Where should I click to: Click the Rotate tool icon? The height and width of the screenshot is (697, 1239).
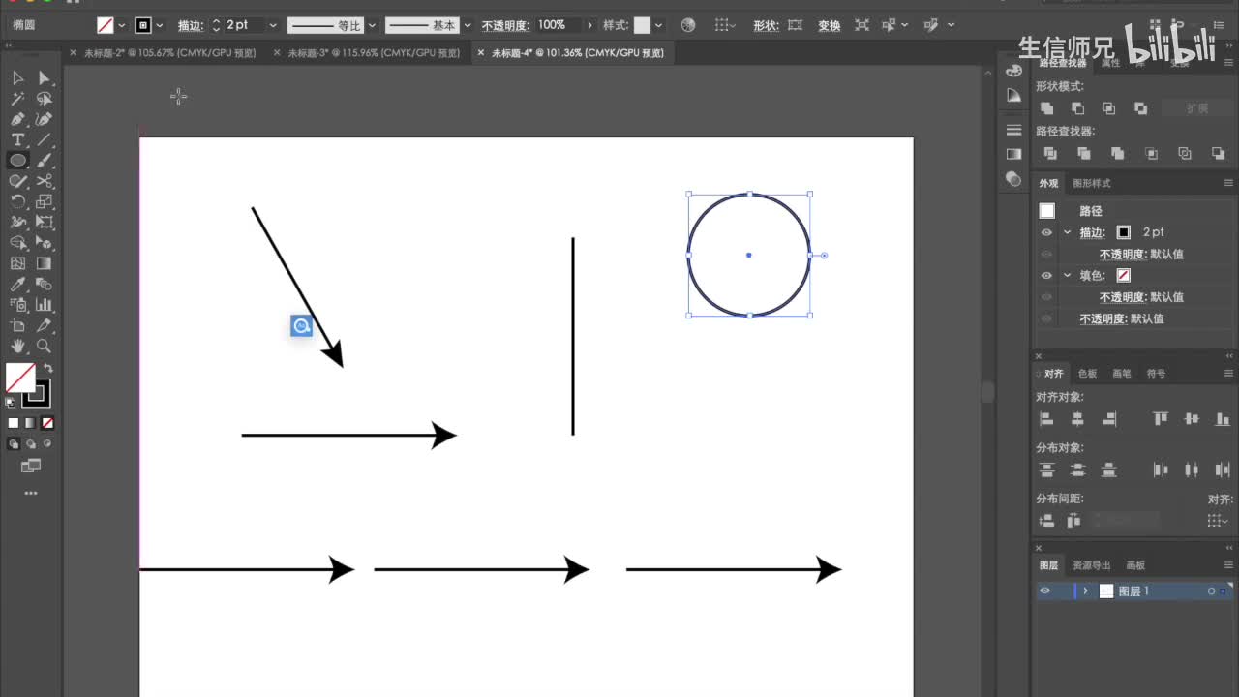pos(17,201)
